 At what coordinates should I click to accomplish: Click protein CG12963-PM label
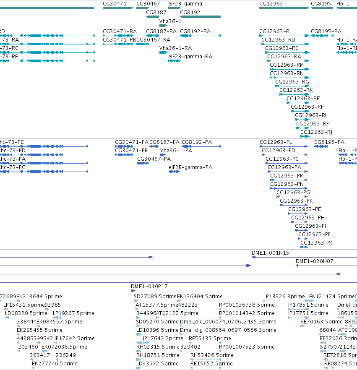(x=287, y=176)
